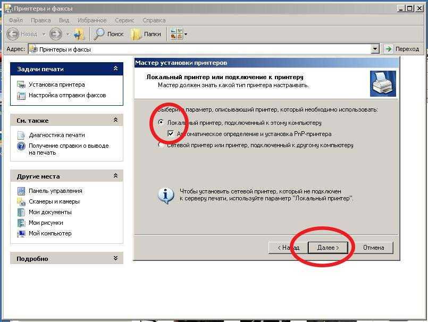Click the Forward green arrow toolbar icon

[55, 34]
